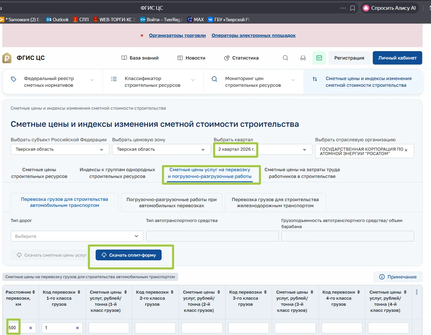Image resolution: width=431 pixels, height=335 pixels.
Task: Sort by Код перевозки 1-го класса column
Action: click(x=79, y=292)
